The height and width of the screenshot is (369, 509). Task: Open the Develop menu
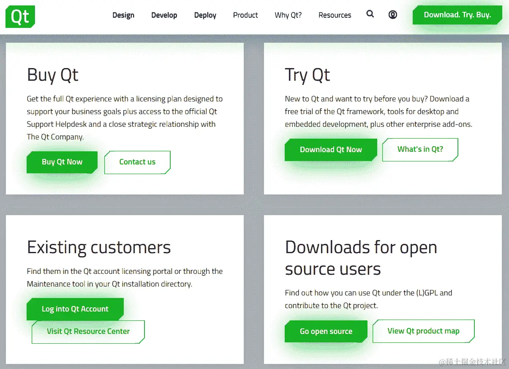[x=164, y=15]
